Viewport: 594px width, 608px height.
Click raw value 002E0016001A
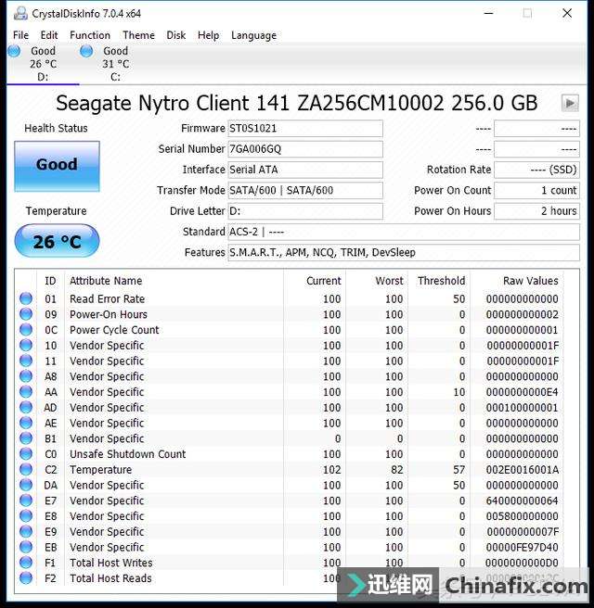coord(523,470)
